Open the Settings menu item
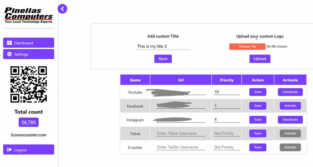The width and height of the screenshot is (313, 167). [x=29, y=54]
